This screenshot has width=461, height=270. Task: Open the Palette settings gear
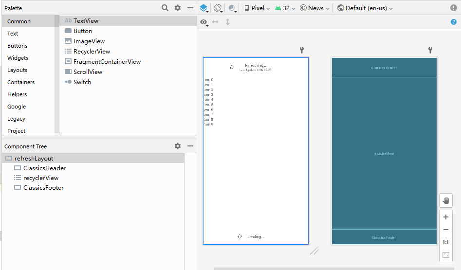pyautogui.click(x=178, y=8)
